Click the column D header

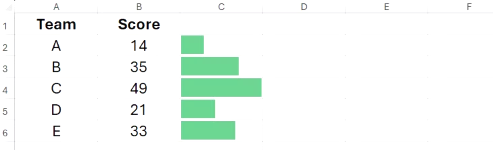coord(304,7)
